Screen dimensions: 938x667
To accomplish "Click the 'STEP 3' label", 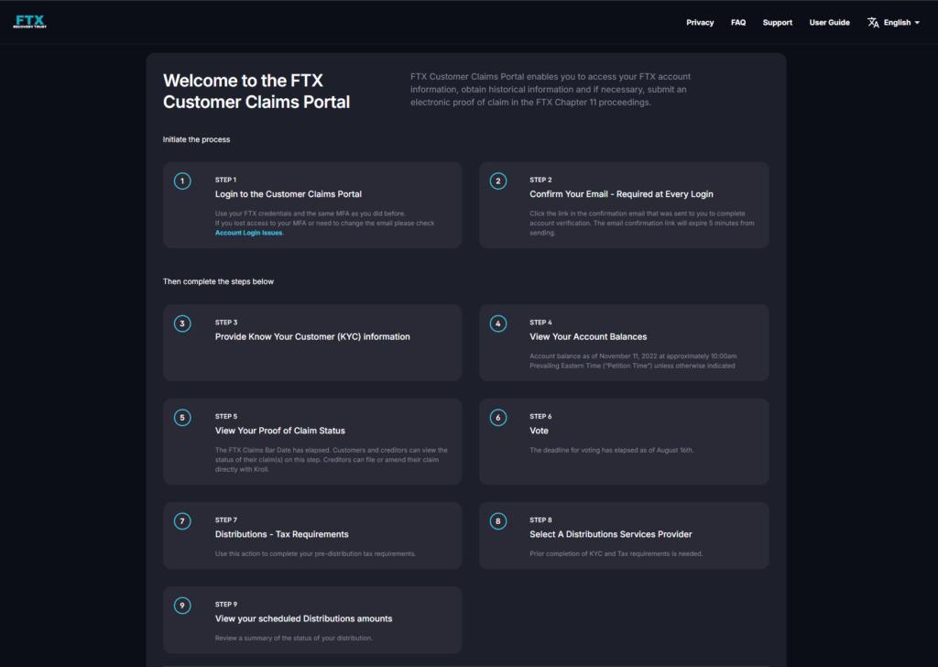I will coord(226,323).
